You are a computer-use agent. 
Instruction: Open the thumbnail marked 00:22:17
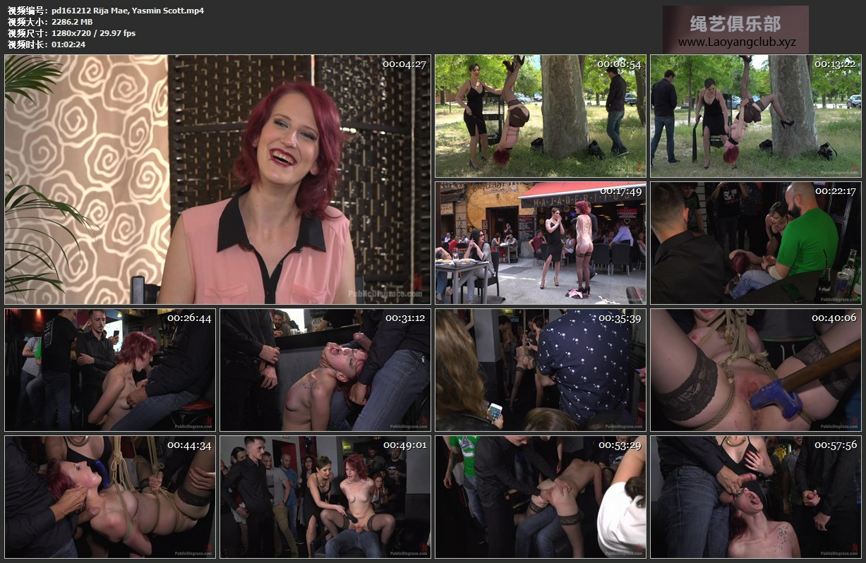tap(755, 243)
